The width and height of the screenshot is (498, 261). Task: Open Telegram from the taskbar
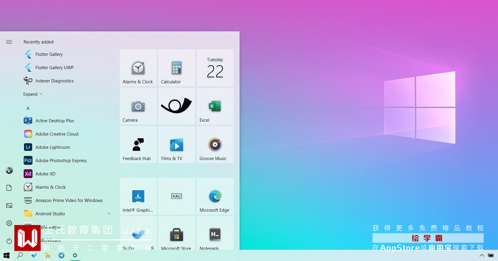tap(62, 255)
